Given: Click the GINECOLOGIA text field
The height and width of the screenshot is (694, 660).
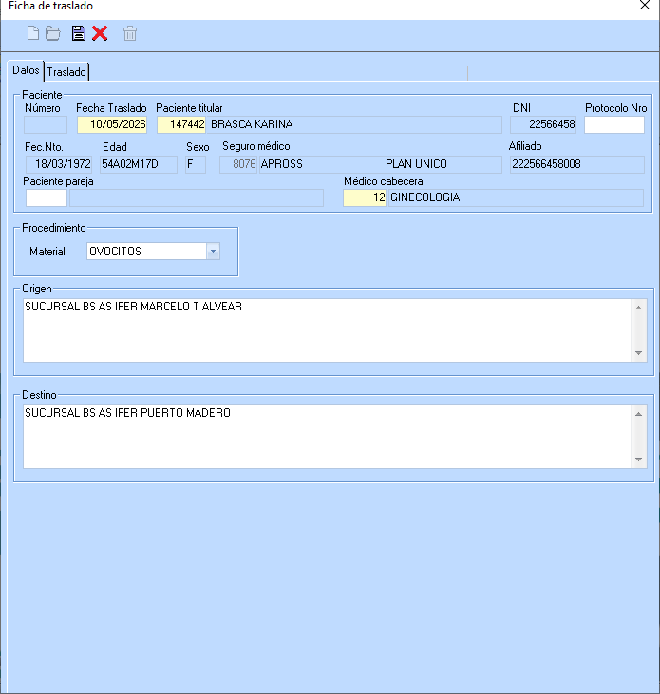Looking at the screenshot, I should click(x=516, y=197).
